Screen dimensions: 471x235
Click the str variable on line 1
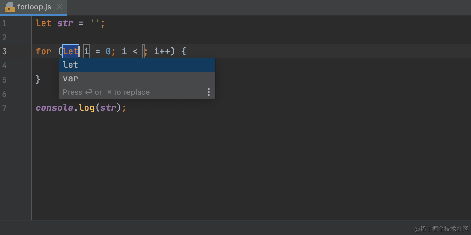[x=65, y=23]
